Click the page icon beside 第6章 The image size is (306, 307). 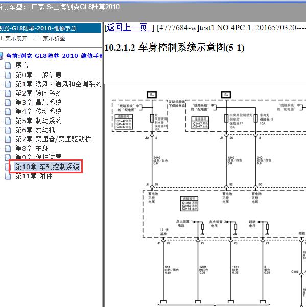[x=8, y=130]
